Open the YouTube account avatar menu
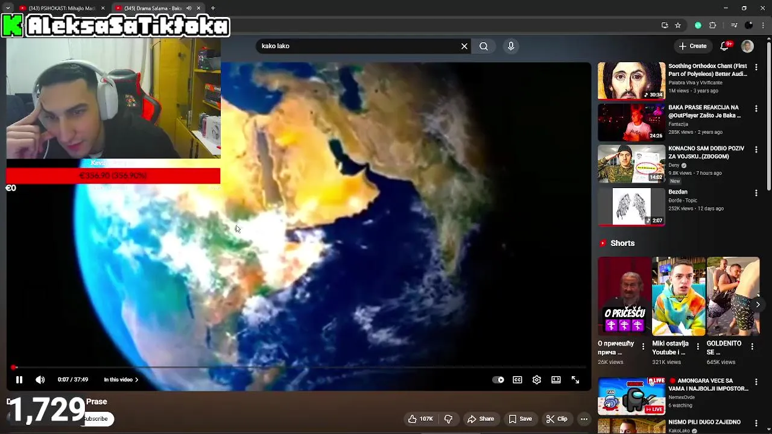 tap(747, 46)
